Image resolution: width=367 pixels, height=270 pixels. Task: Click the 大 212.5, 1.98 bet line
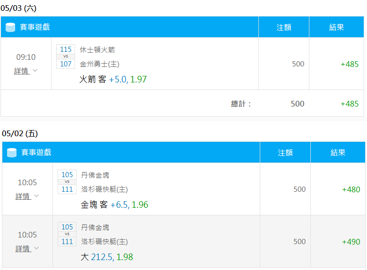click(107, 257)
